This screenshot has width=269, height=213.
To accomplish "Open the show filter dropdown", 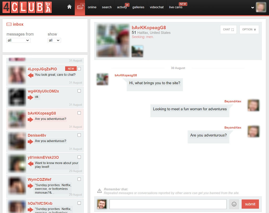I will (x=54, y=40).
